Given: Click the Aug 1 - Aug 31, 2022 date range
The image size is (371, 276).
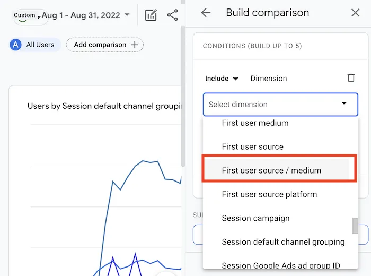Looking at the screenshot, I should click(x=81, y=15).
